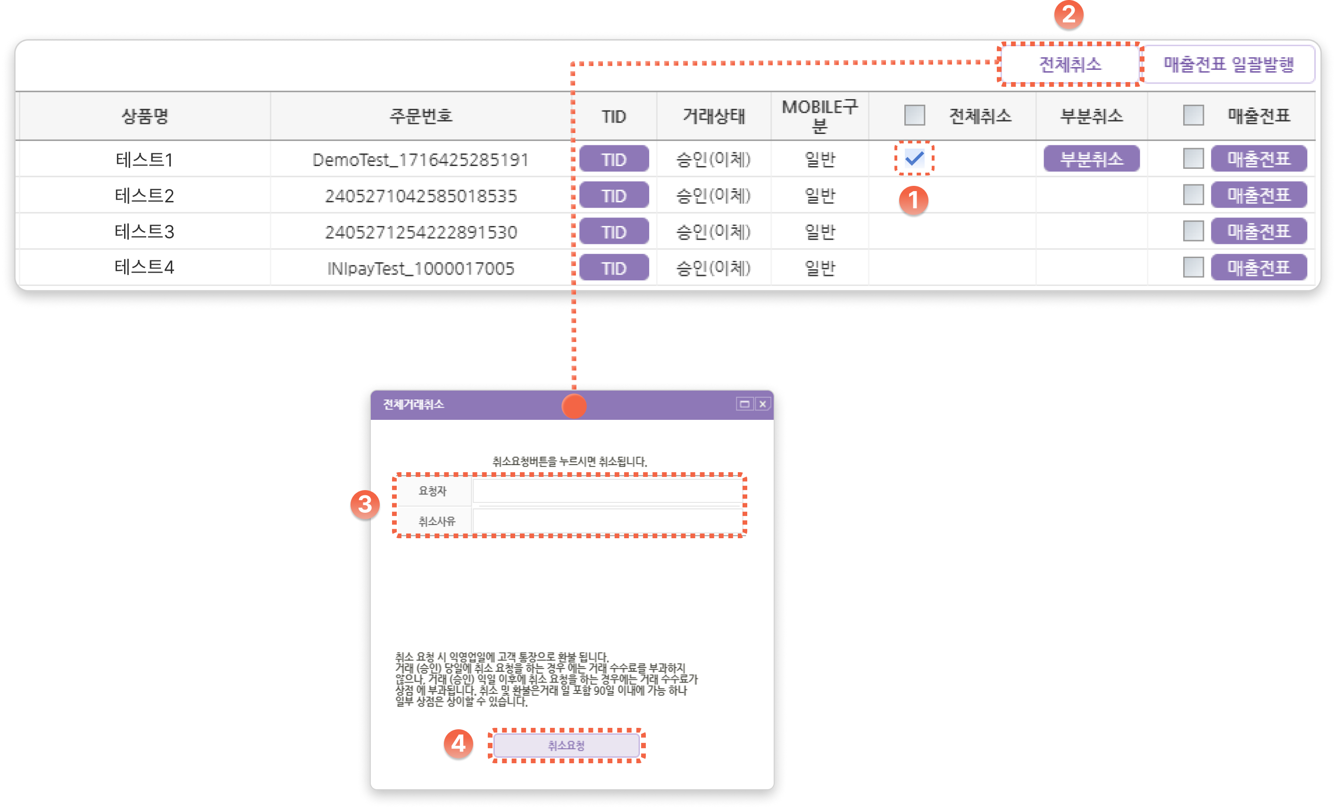Open TID for the 테스트3 row

coord(614,232)
